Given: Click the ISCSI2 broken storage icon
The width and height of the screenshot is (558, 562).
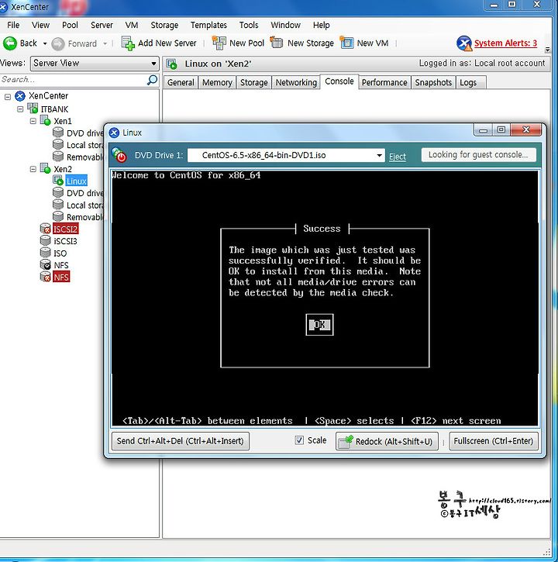Looking at the screenshot, I should 45,229.
